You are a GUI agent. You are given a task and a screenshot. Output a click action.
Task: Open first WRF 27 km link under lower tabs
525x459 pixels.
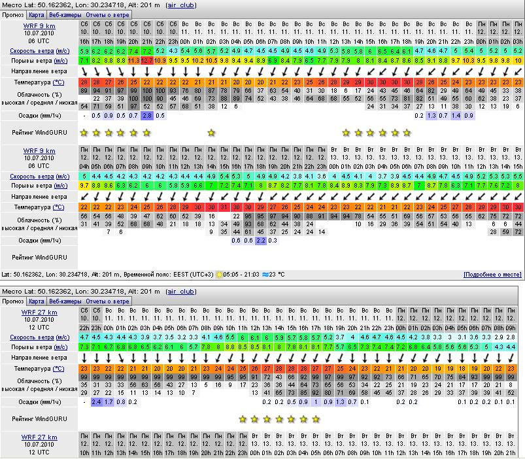39,312
